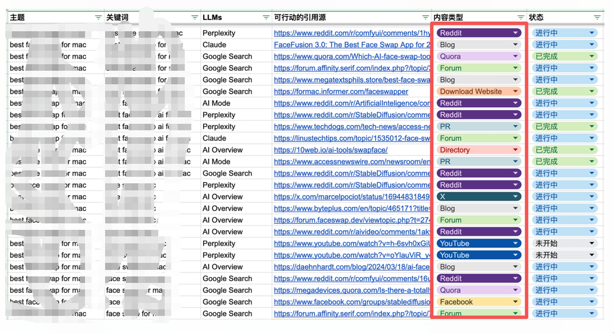The width and height of the screenshot is (614, 333).
Task: Open Blog dropdown in byteplus.com row
Action: [x=479, y=208]
